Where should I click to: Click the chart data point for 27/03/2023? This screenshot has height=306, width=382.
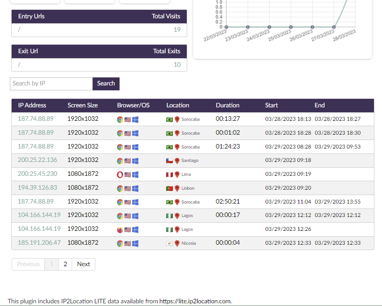[334, 27]
